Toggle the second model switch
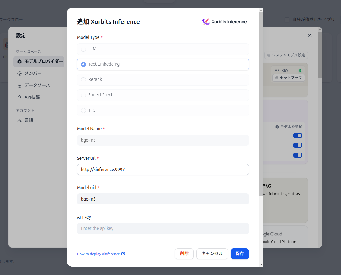Viewport: 341px width, 275px height. pos(298,145)
